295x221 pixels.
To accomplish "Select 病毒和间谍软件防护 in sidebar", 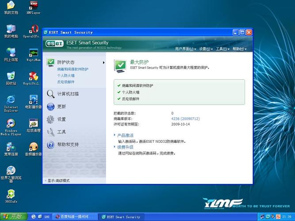I will tap(73, 69).
